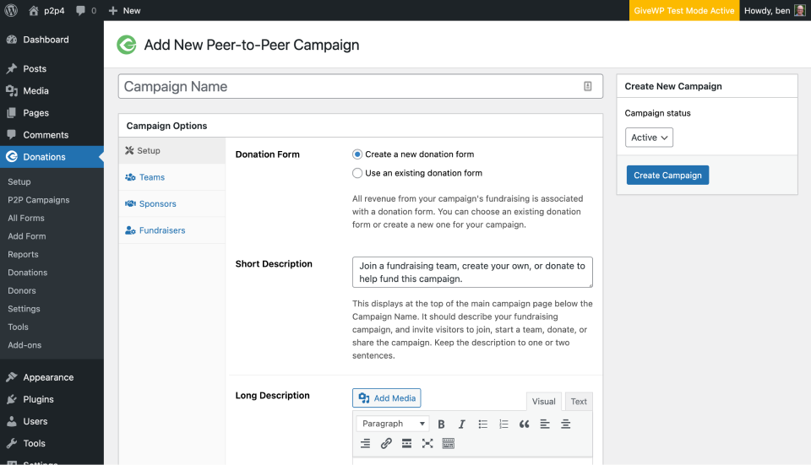Open the comments bubble in the admin bar

click(x=86, y=10)
